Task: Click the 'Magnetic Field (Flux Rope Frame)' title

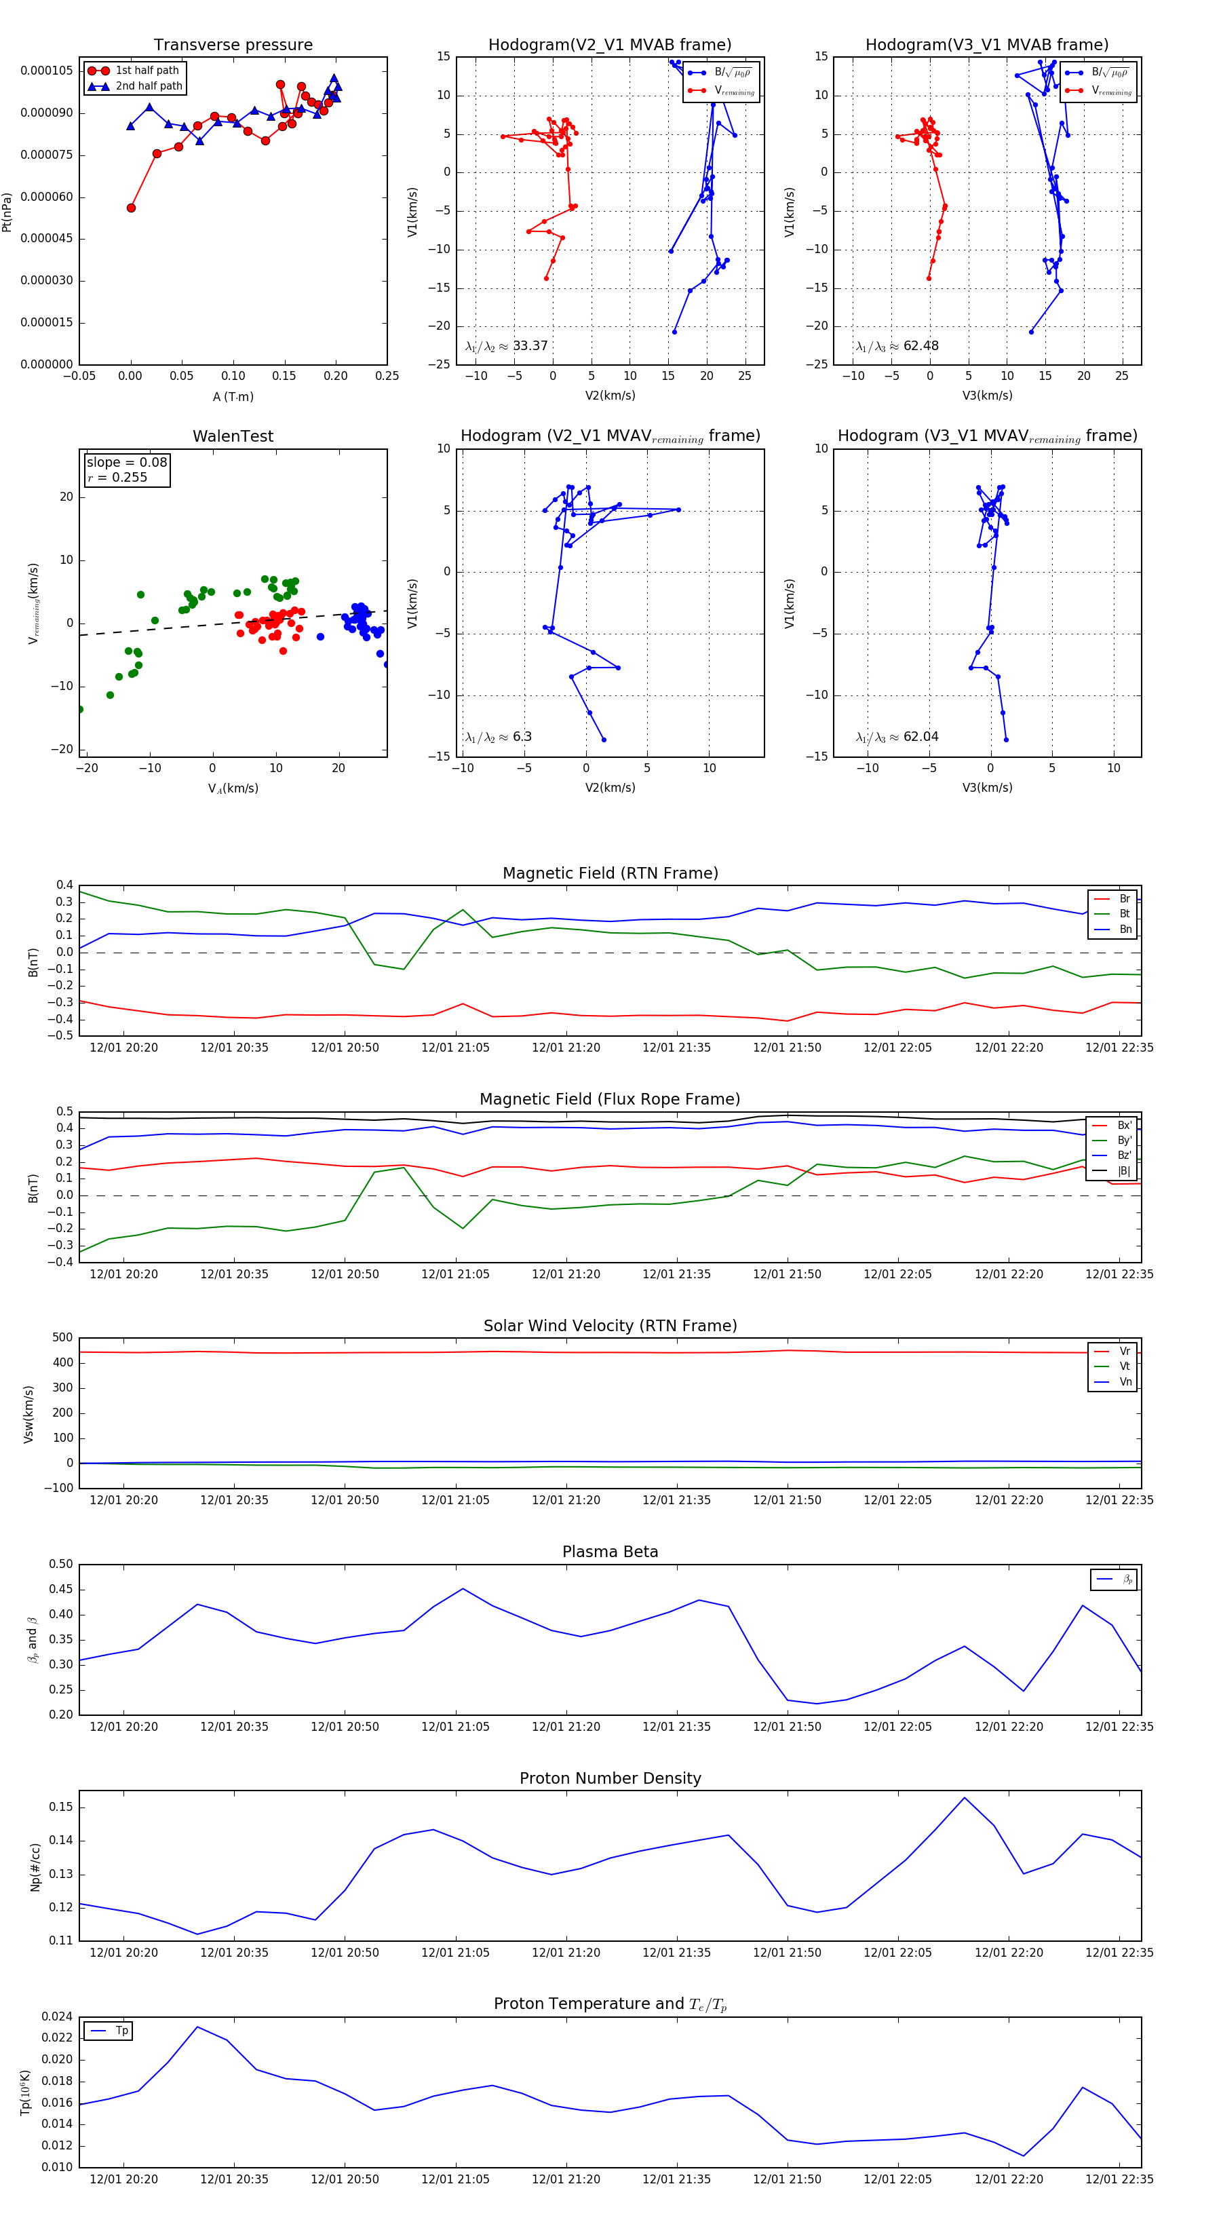Action: [x=610, y=1100]
